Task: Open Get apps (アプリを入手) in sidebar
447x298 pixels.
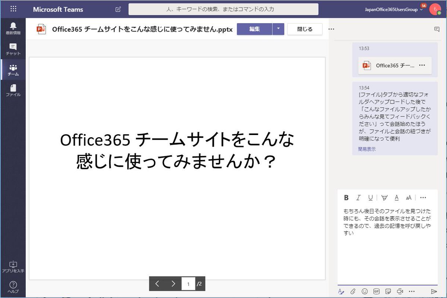Action: pos(13,267)
